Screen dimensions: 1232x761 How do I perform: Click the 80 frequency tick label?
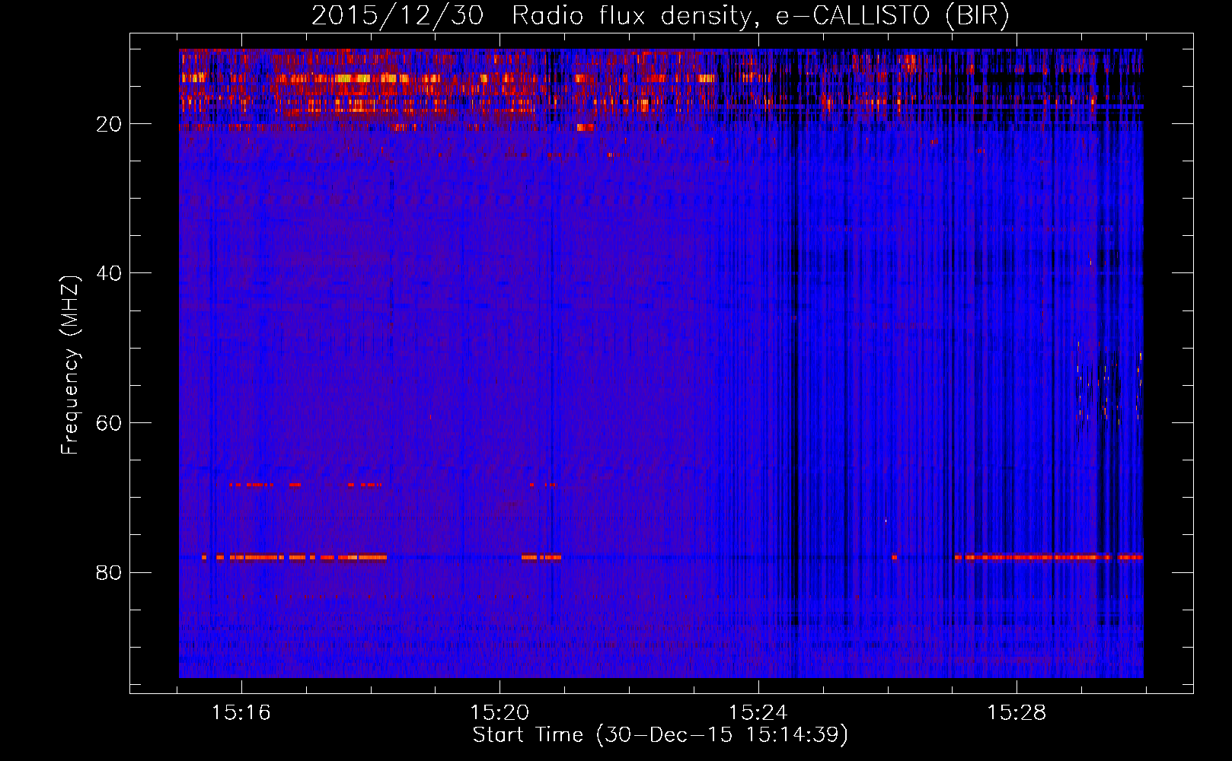pyautogui.click(x=109, y=572)
